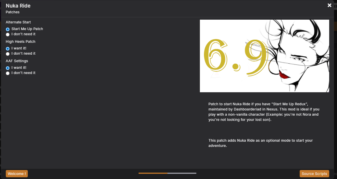Choose "I don't need it" under Alternate Start

(8, 34)
